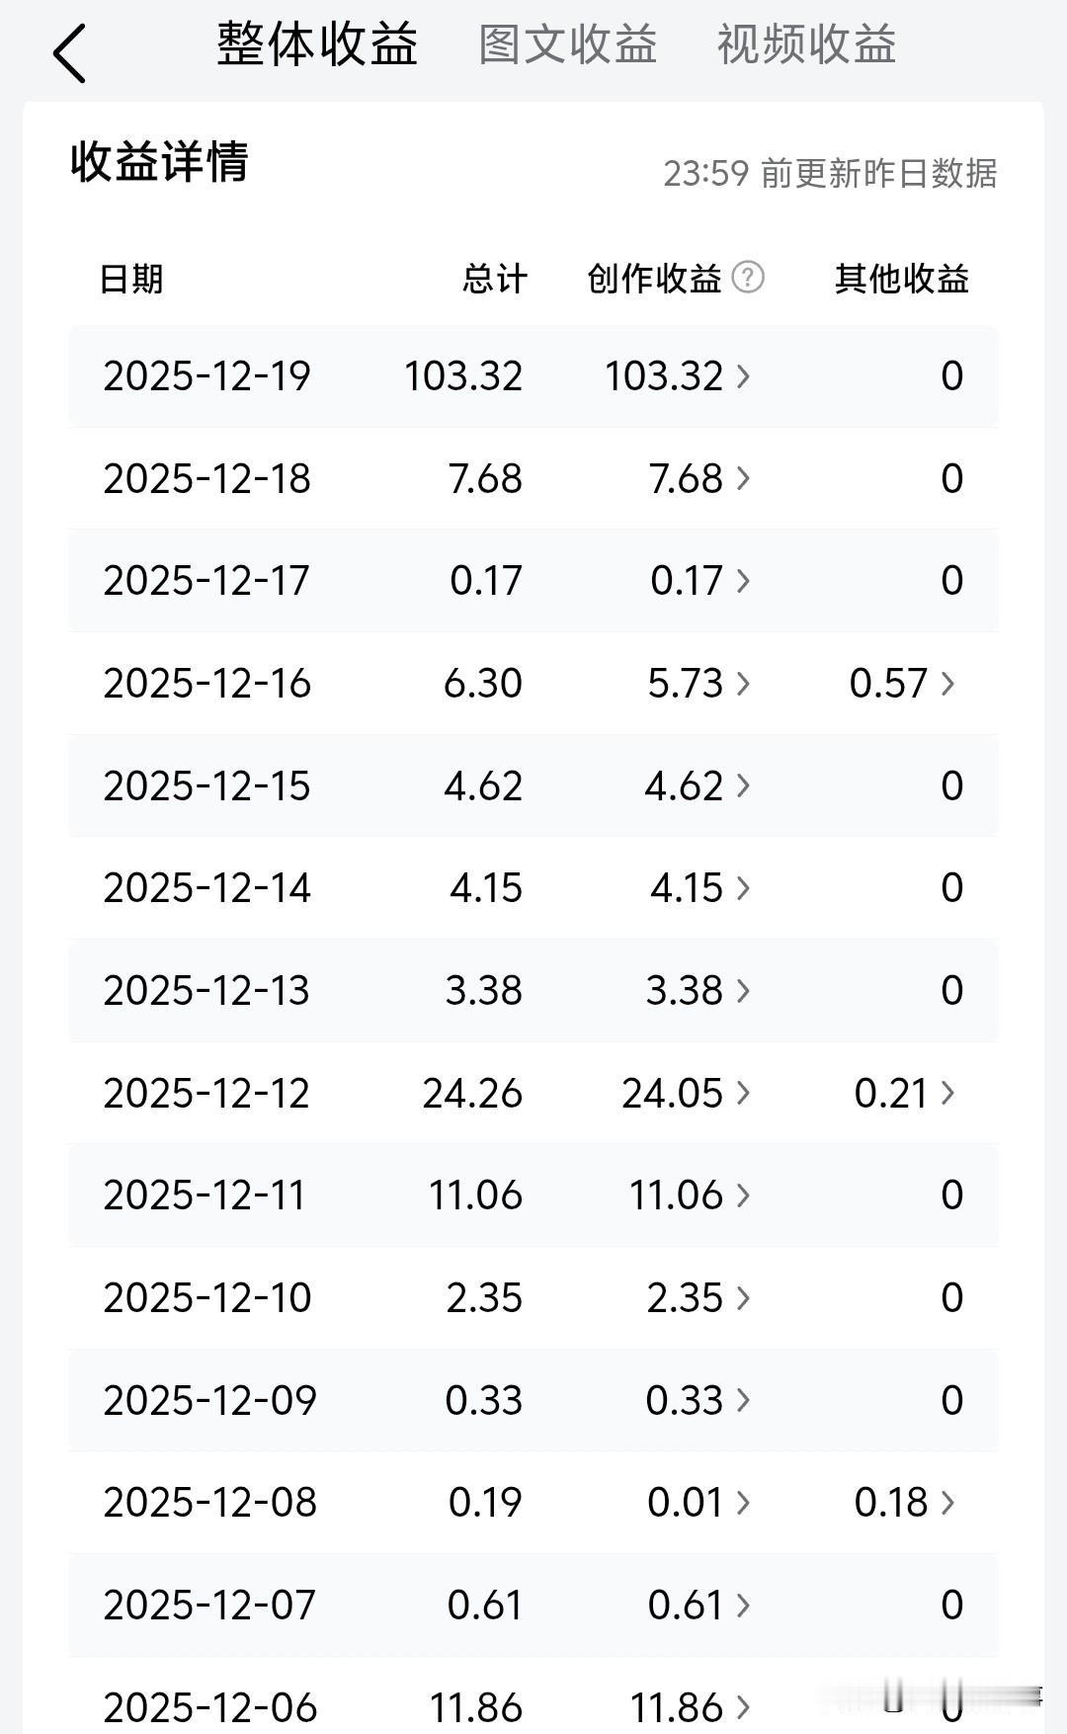Select the 2025-12-14 earnings row
The image size is (1067, 1734).
coord(533,888)
